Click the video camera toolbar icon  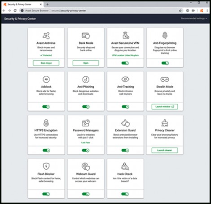click(x=193, y=10)
